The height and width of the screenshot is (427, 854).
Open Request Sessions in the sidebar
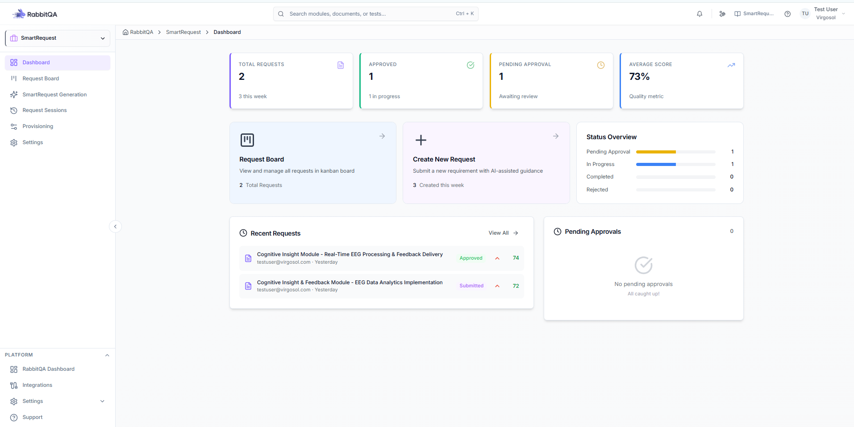tap(58, 110)
